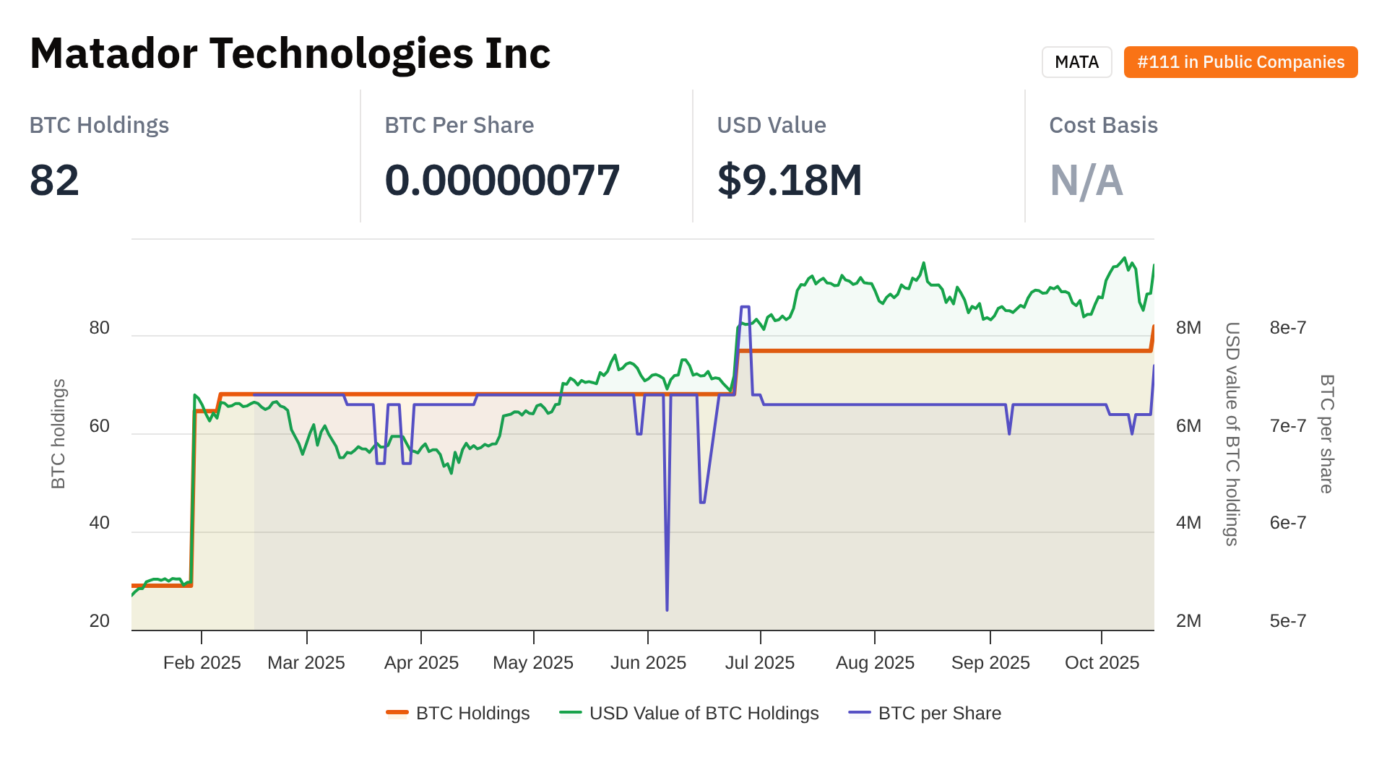Click the Apr 2025 axis tick label
The image size is (1387, 780).
[x=421, y=662]
